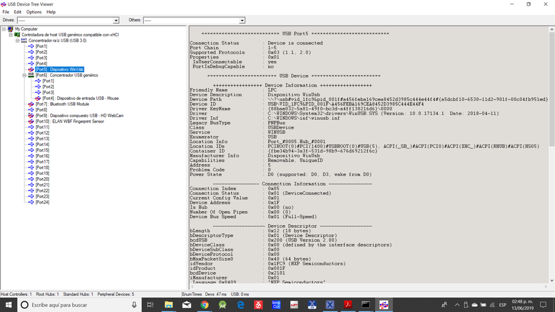Click the Peripheral Devices: 5 status entry
The image size is (555, 312).
coord(116,294)
